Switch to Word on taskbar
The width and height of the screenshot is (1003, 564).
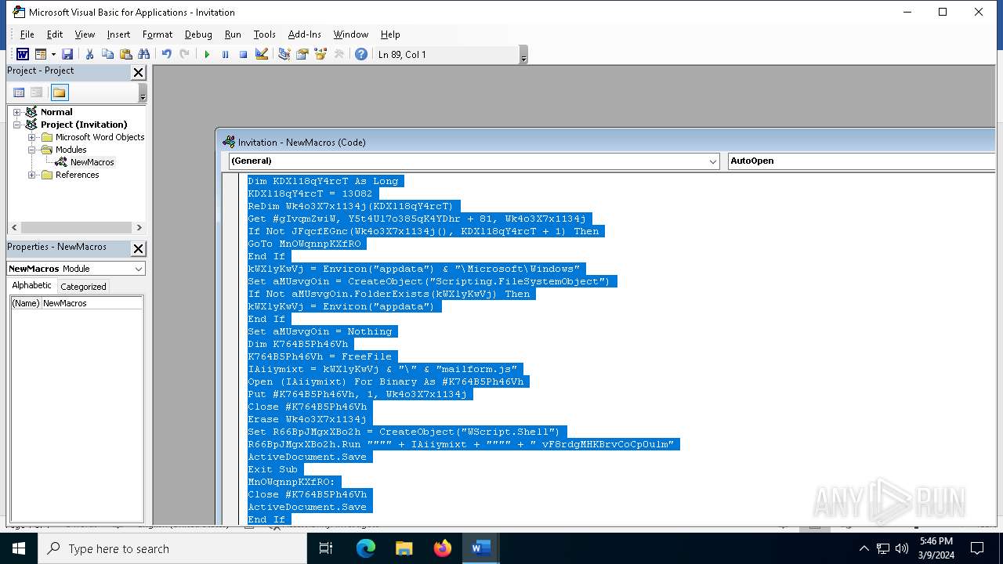(481, 548)
